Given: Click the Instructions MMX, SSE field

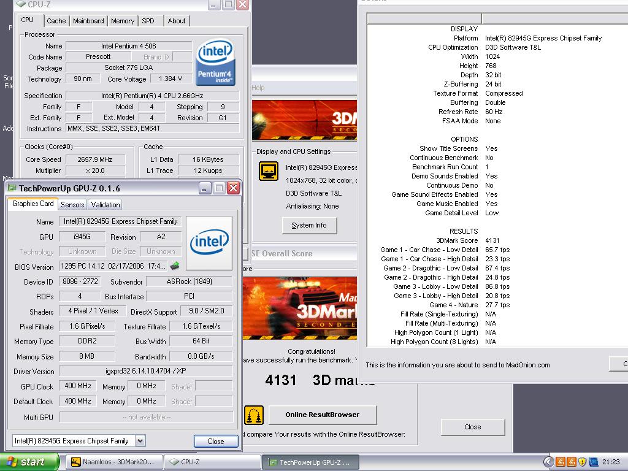Looking at the screenshot, I should 153,129.
